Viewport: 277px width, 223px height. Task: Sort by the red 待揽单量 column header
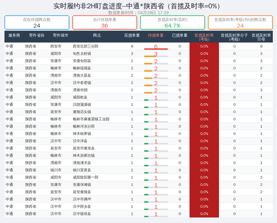point(156,35)
